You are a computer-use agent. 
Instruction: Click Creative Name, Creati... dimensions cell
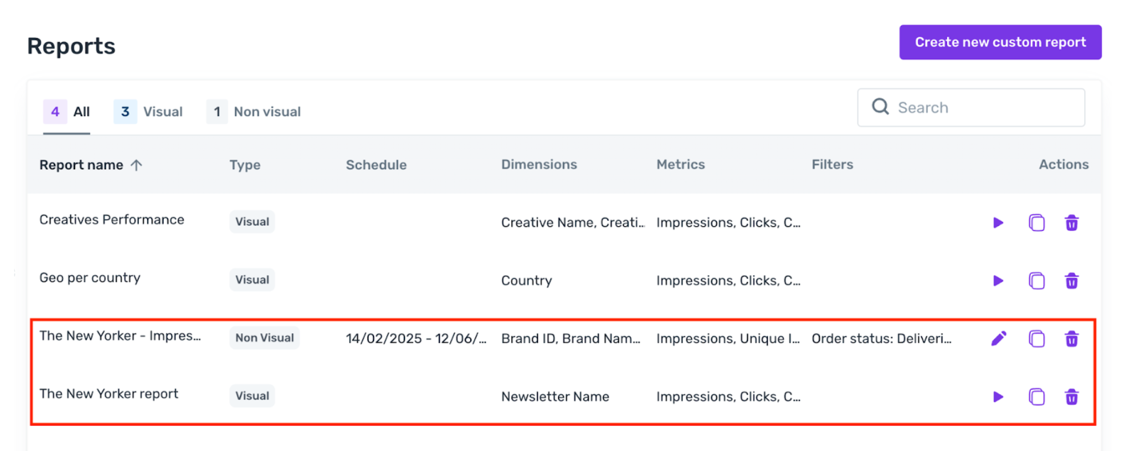pyautogui.click(x=573, y=223)
